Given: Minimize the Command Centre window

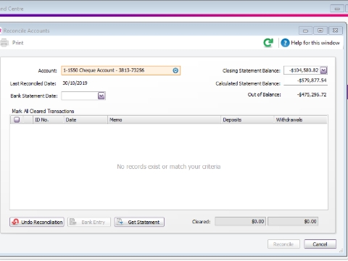Looking at the screenshot, I should pyautogui.click(x=337, y=9).
